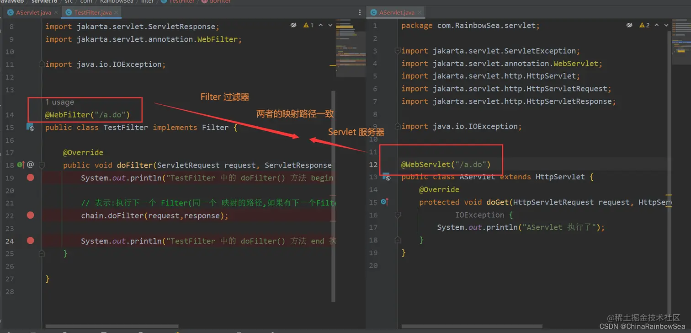The image size is (691, 333).
Task: Click line number 20 in AServlet gutter
Action: click(x=373, y=265)
